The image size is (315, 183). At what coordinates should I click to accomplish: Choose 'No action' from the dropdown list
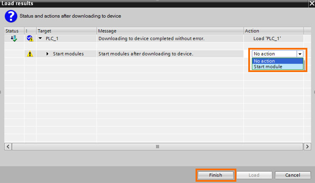278,61
